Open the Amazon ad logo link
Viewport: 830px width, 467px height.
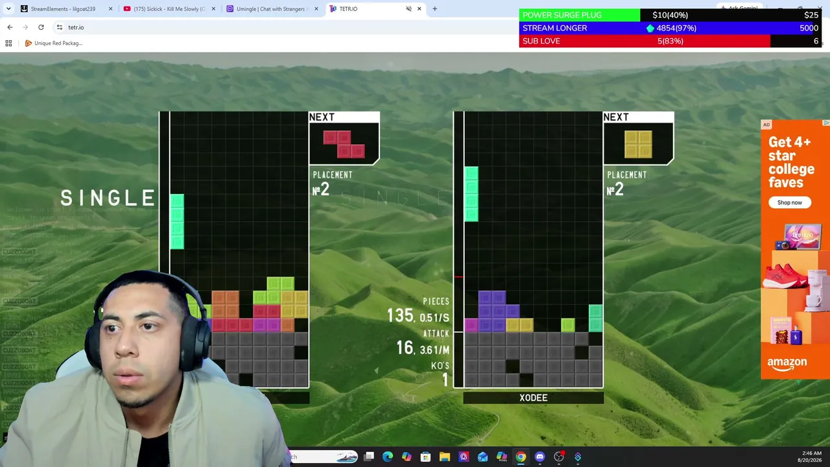(x=787, y=364)
